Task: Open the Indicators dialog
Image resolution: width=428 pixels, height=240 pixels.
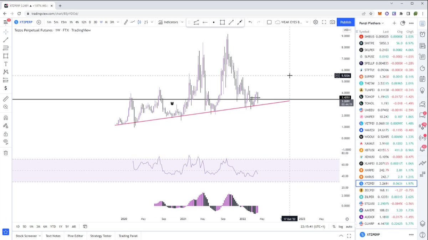Action: [x=168, y=22]
